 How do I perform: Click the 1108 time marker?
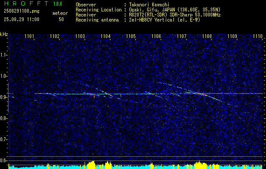(207, 36)
